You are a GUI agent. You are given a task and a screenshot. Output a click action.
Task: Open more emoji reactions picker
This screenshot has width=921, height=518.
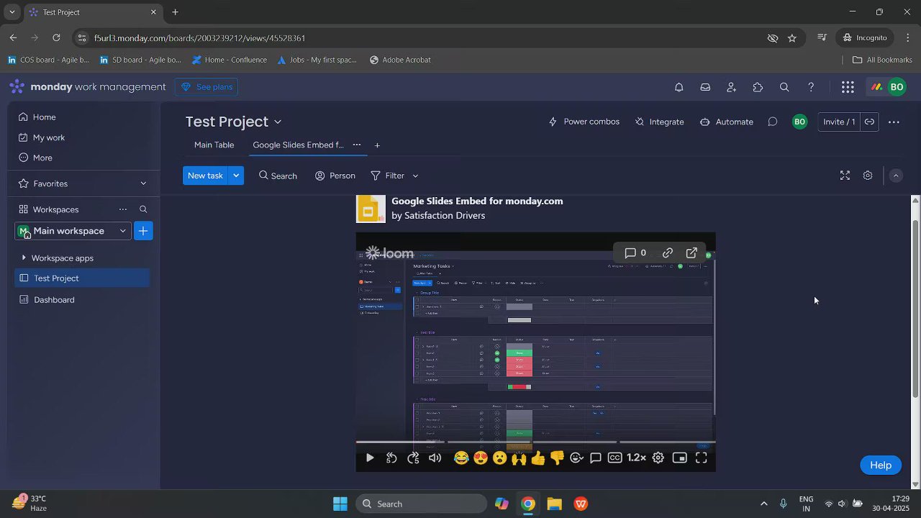tap(576, 458)
